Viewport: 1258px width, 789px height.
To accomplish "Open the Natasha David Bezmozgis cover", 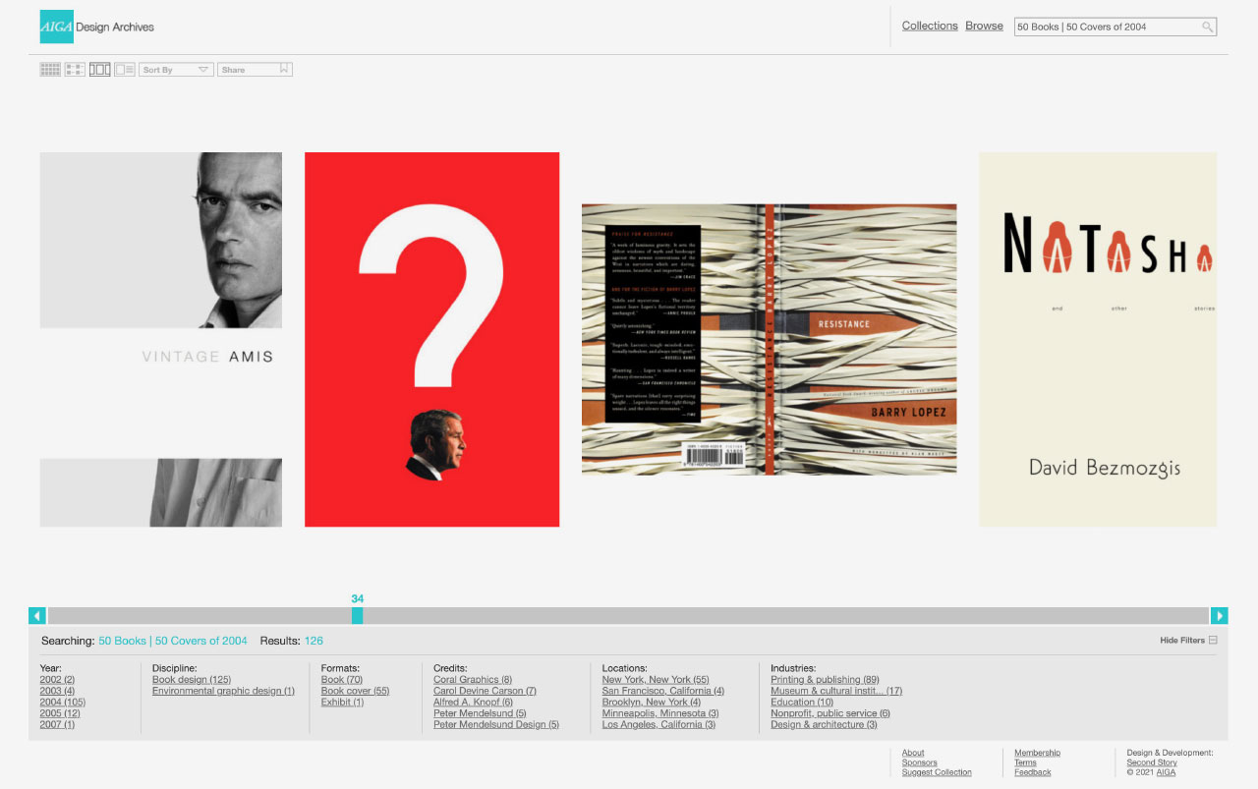I will tap(1098, 339).
